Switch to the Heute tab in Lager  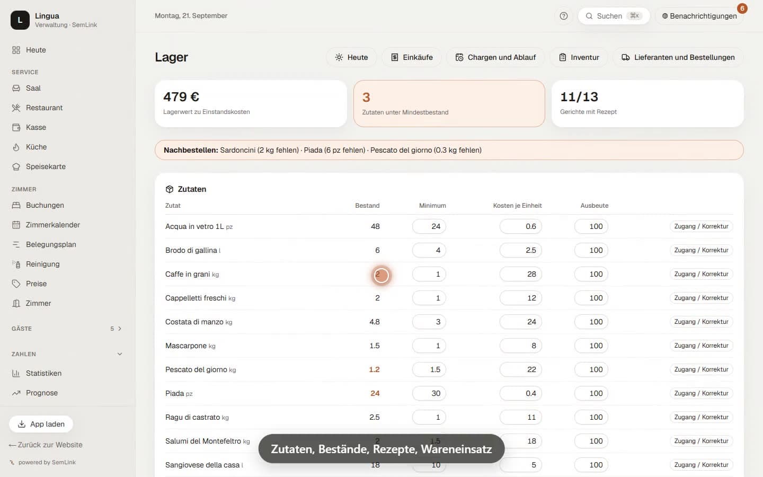click(351, 57)
